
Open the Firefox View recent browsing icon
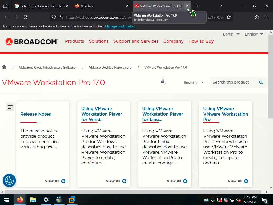click(x=5, y=6)
